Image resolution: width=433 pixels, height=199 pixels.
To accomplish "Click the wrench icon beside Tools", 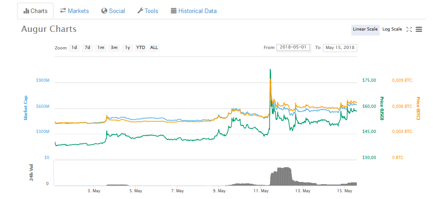I will [x=140, y=11].
